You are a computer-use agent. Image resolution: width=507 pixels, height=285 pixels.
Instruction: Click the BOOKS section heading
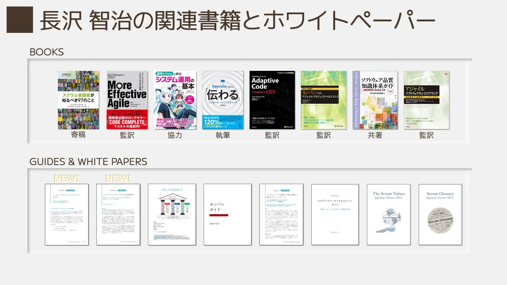[47, 52]
